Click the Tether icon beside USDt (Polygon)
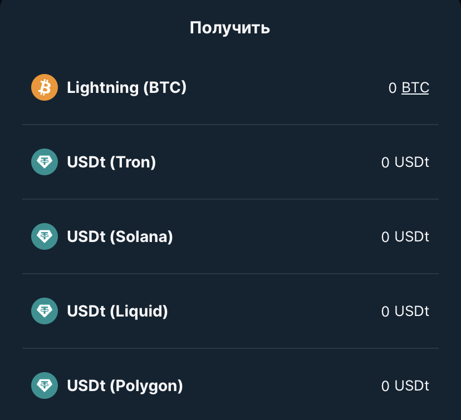 pyautogui.click(x=45, y=386)
